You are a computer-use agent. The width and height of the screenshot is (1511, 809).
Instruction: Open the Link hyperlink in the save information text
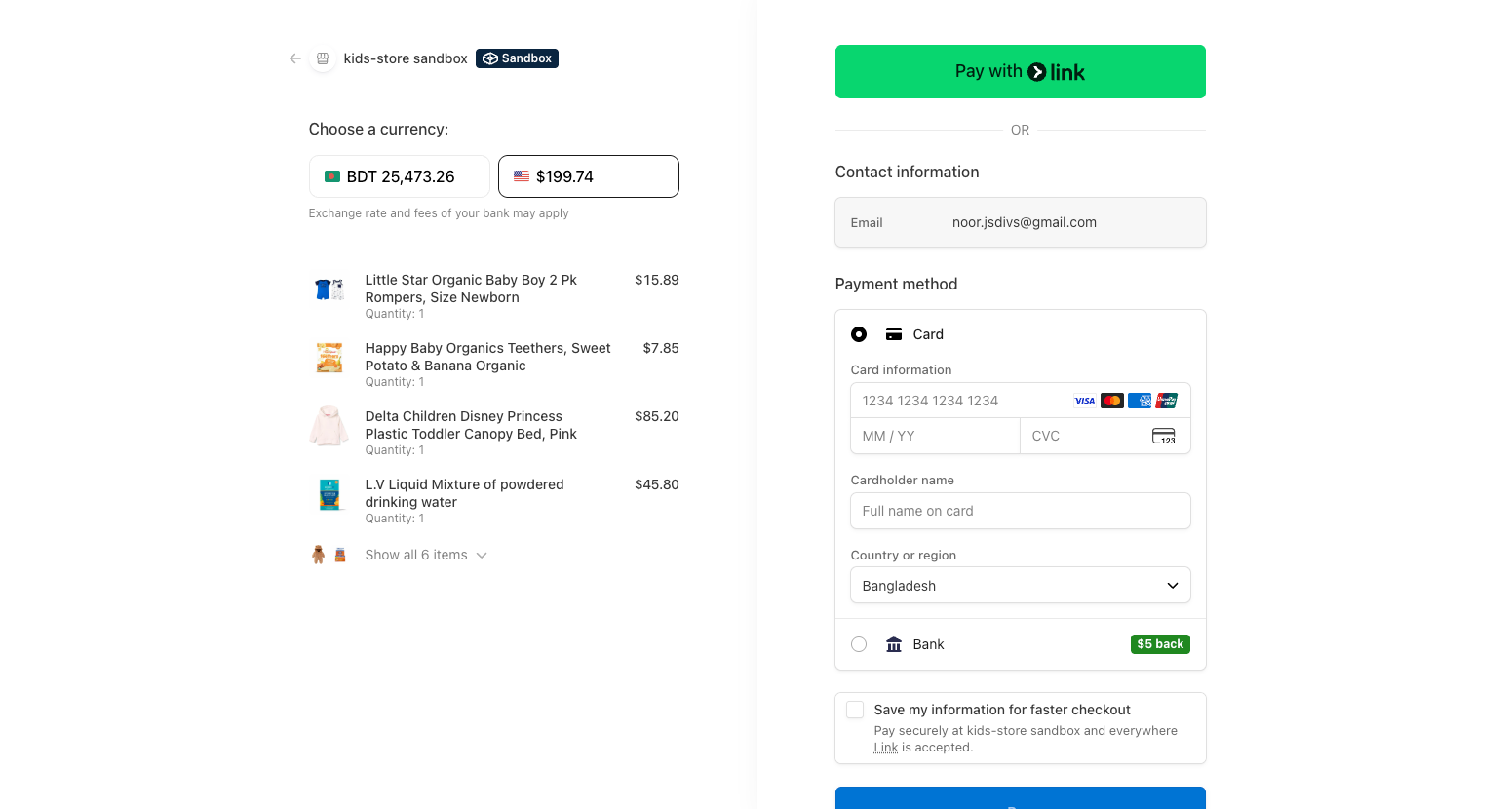pyautogui.click(x=886, y=747)
